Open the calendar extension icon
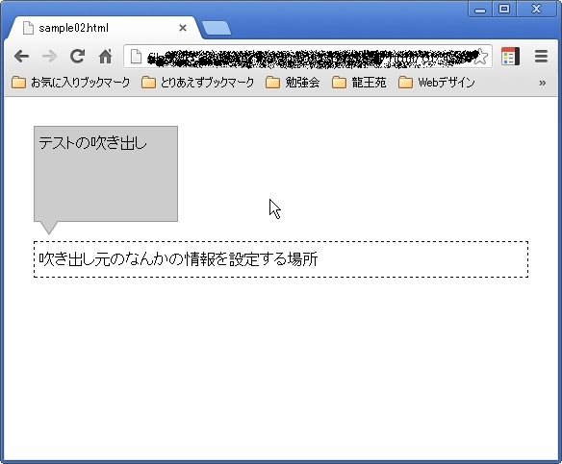The height and width of the screenshot is (464, 562). (x=510, y=56)
